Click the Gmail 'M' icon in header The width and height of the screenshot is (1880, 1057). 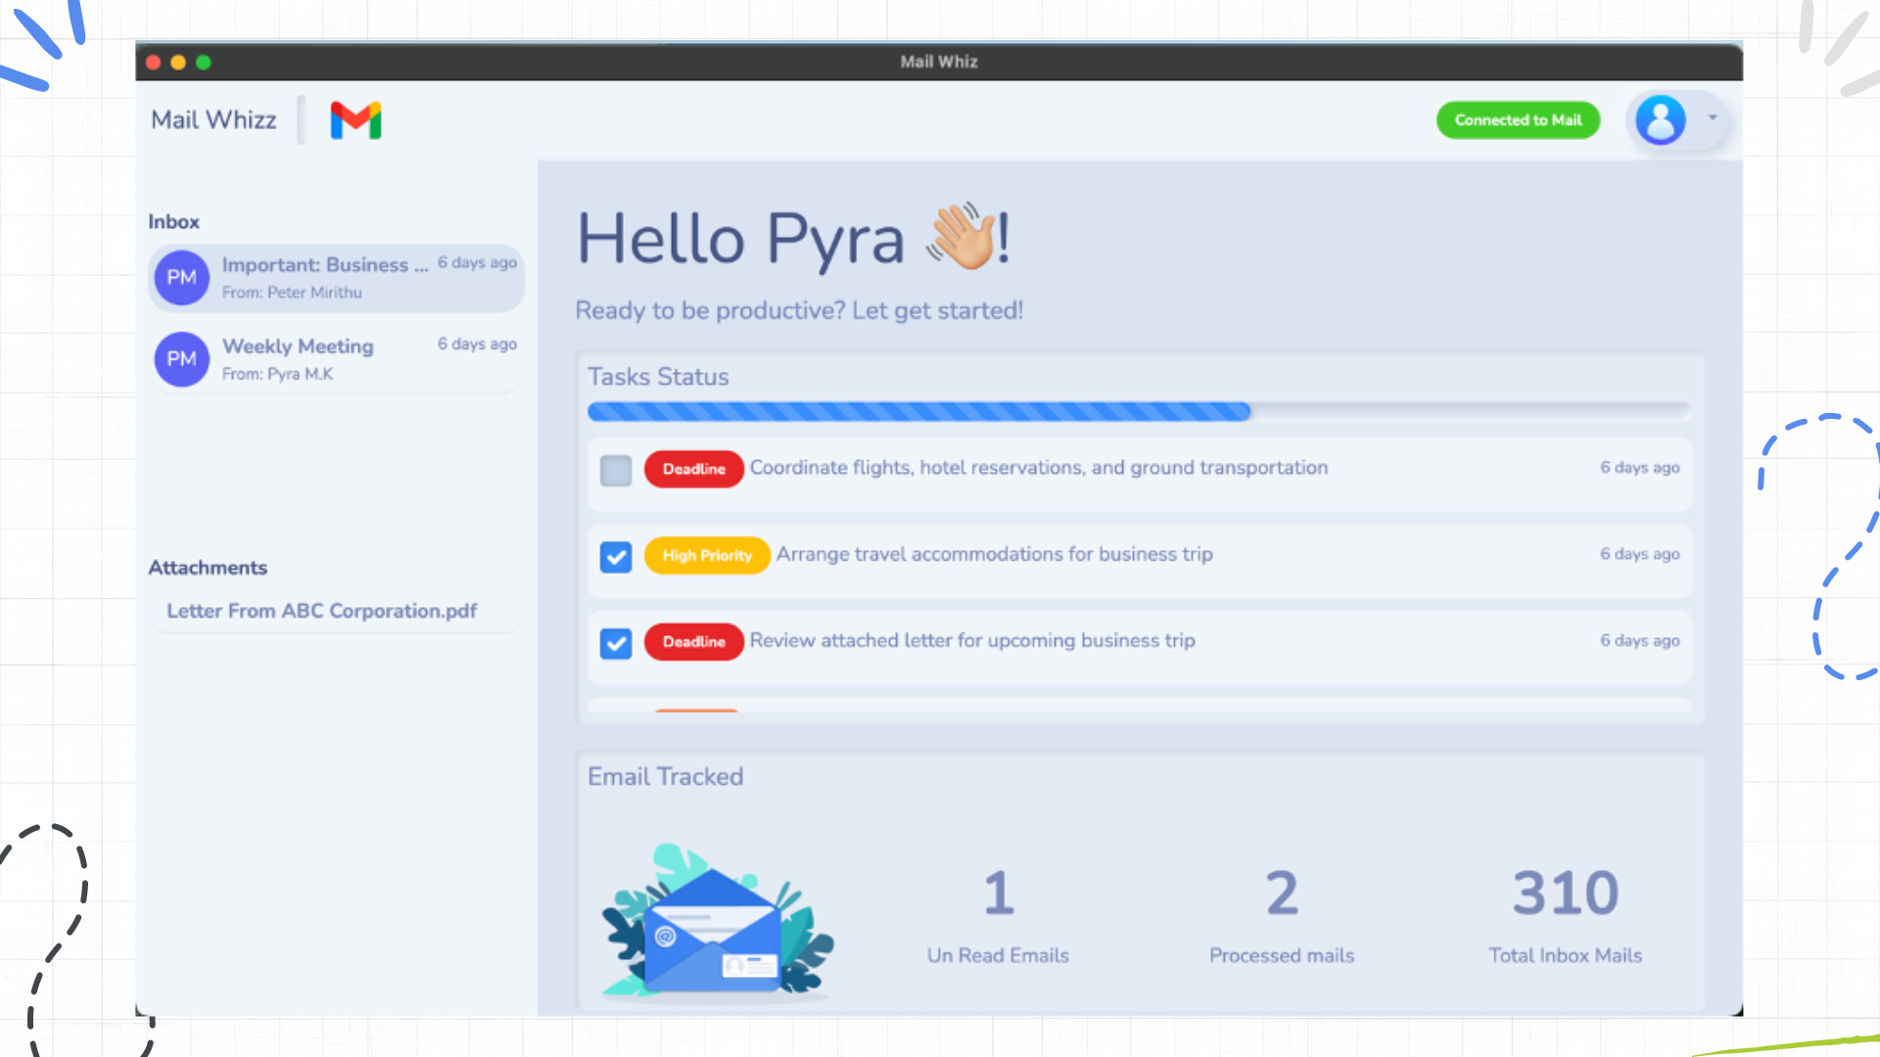[355, 120]
